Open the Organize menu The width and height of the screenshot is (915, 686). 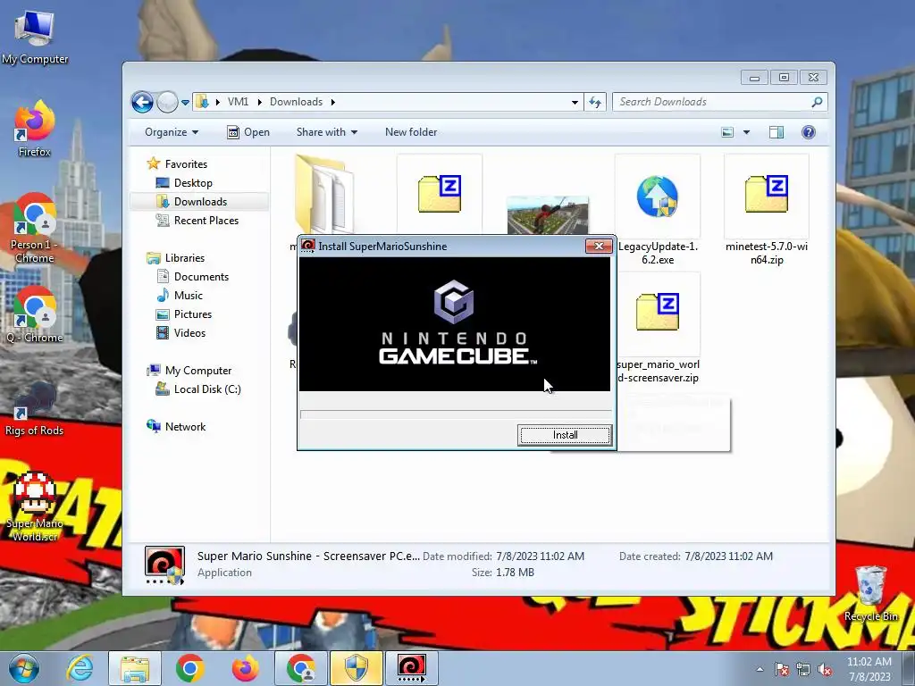pyautogui.click(x=172, y=132)
